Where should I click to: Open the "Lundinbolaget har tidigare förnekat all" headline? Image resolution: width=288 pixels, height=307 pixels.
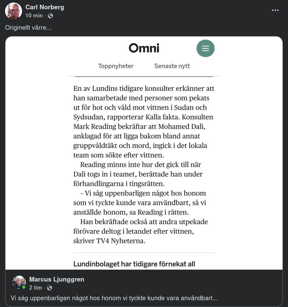134,264
